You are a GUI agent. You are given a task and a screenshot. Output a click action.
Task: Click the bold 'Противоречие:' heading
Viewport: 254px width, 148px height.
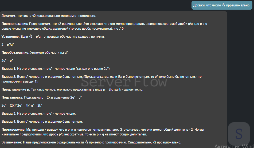[14, 130]
